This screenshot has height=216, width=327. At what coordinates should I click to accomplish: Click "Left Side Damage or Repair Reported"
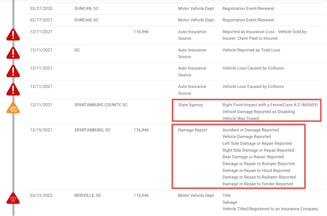[257, 143]
